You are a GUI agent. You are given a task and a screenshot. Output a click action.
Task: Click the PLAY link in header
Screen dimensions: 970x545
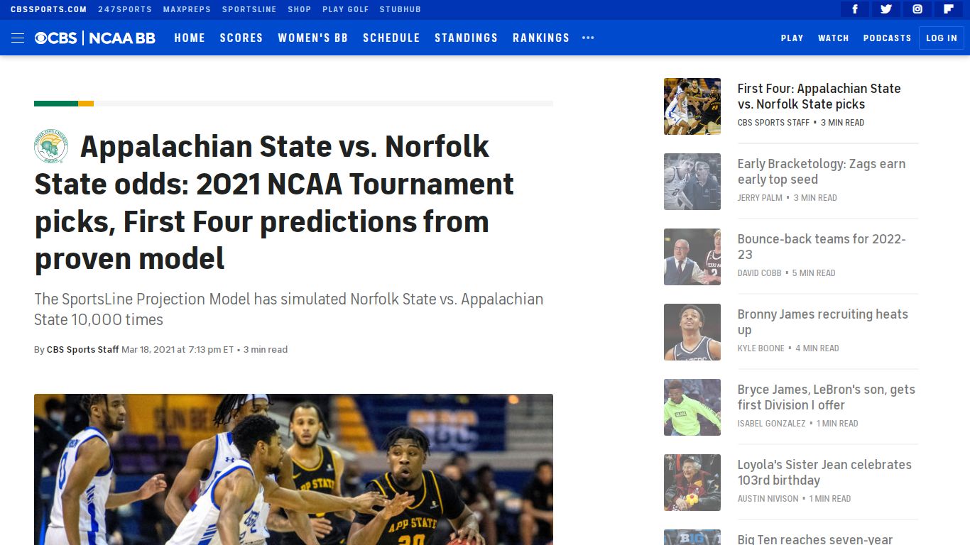[792, 38]
